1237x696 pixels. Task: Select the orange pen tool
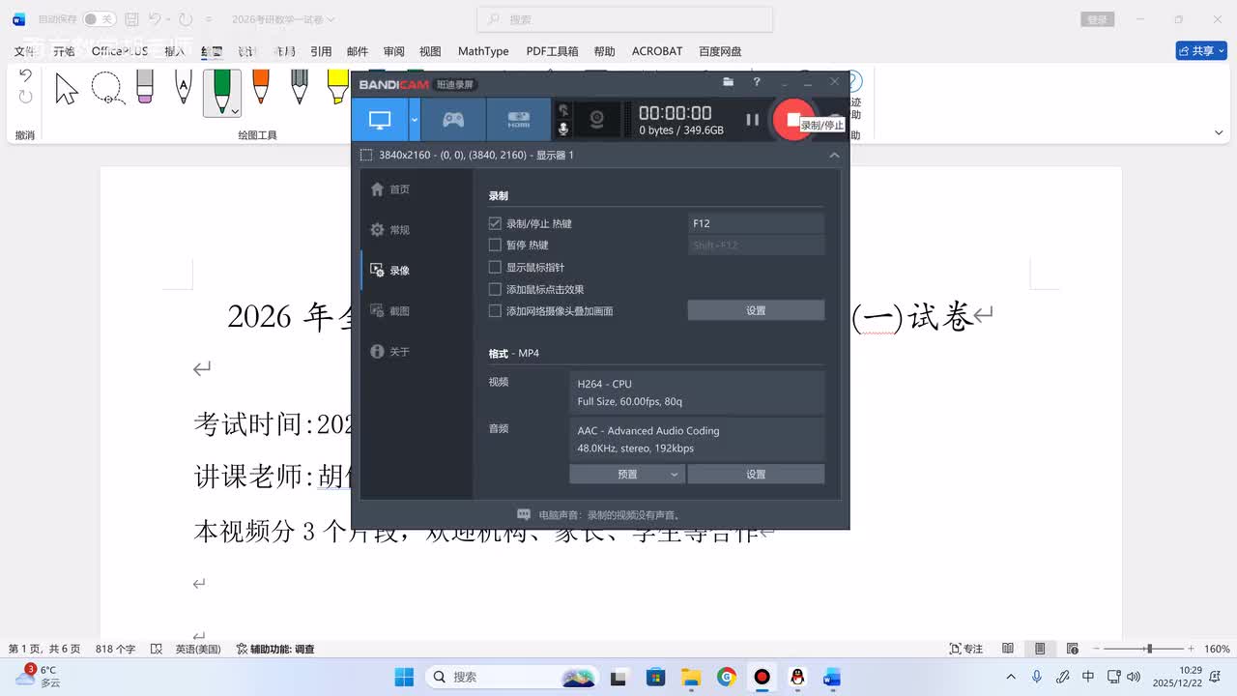tap(261, 87)
